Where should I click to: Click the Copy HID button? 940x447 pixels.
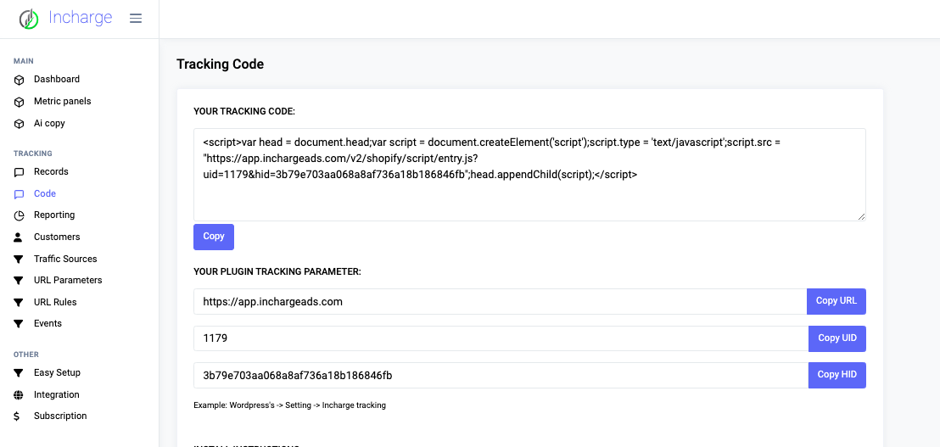pos(836,375)
